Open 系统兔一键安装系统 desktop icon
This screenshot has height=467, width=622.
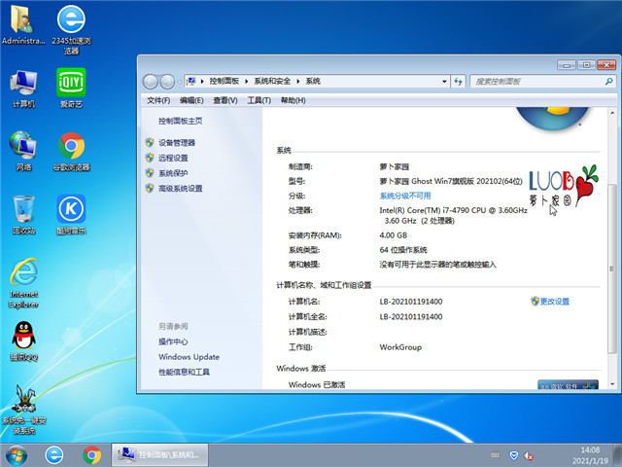coord(23,409)
